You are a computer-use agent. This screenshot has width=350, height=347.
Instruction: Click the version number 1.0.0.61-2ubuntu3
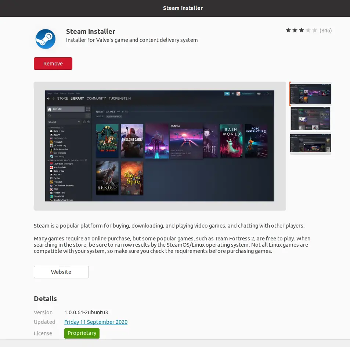click(86, 312)
